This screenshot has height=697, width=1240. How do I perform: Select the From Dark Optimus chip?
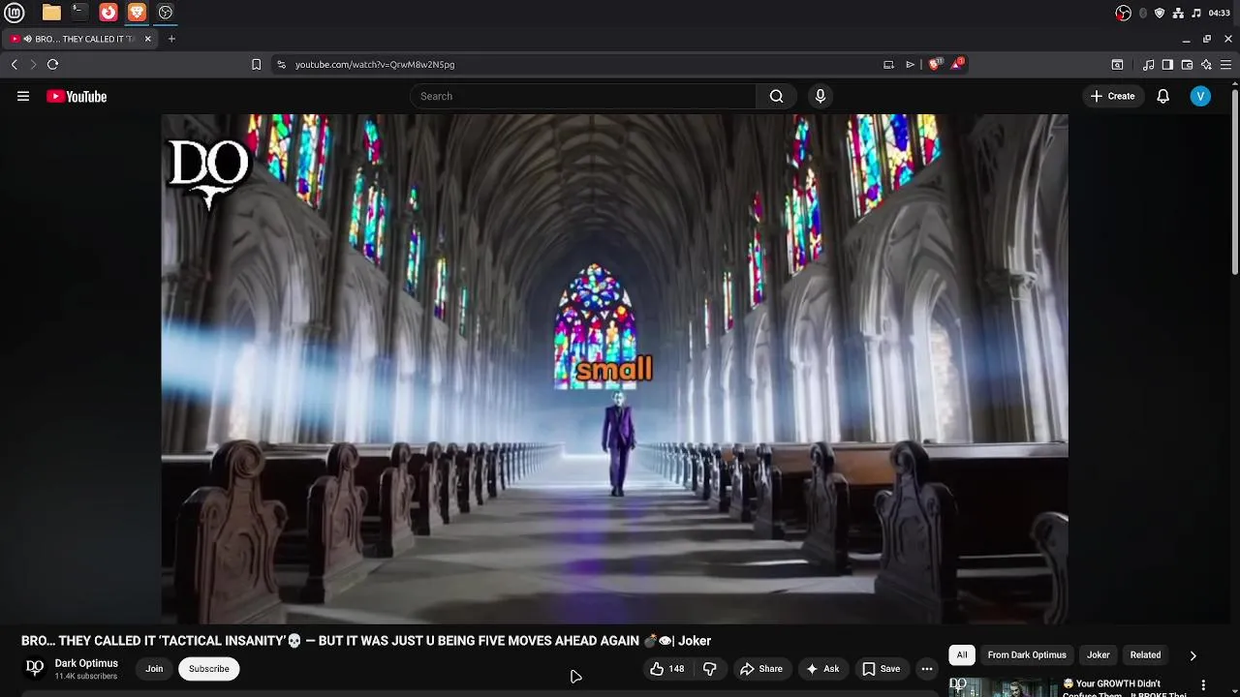point(1027,655)
